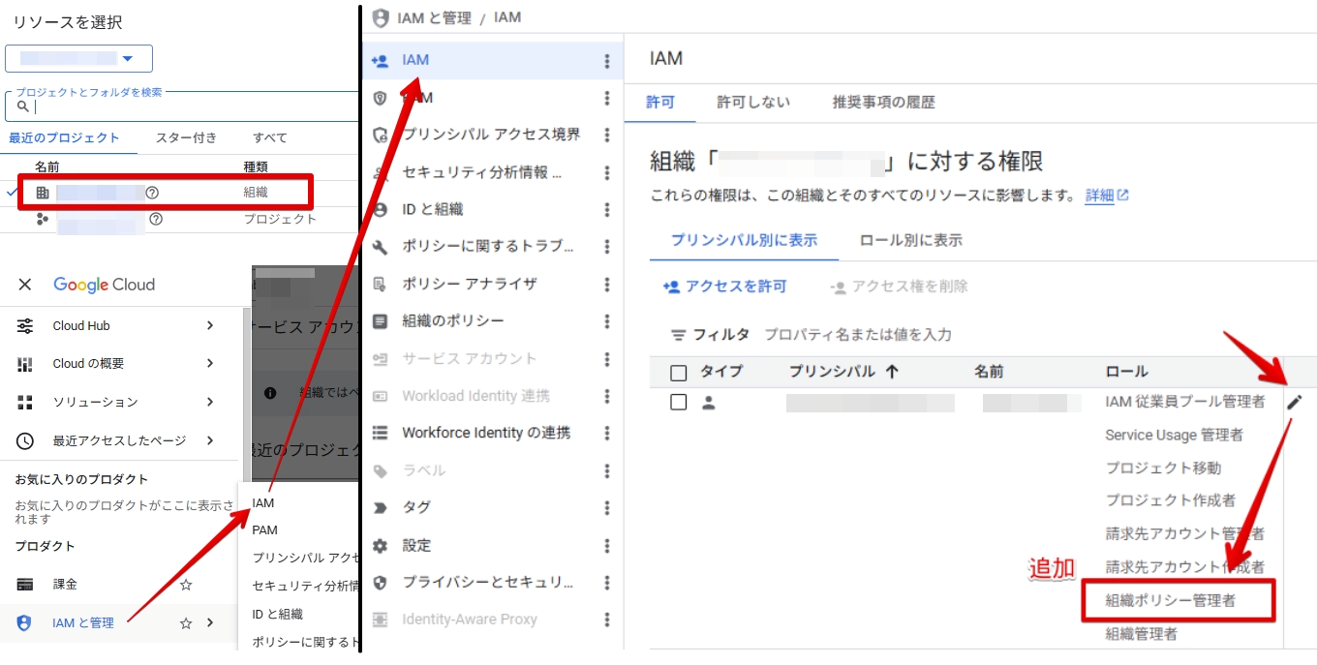
Task: Check the select-all checkbox in table header
Action: click(x=679, y=373)
